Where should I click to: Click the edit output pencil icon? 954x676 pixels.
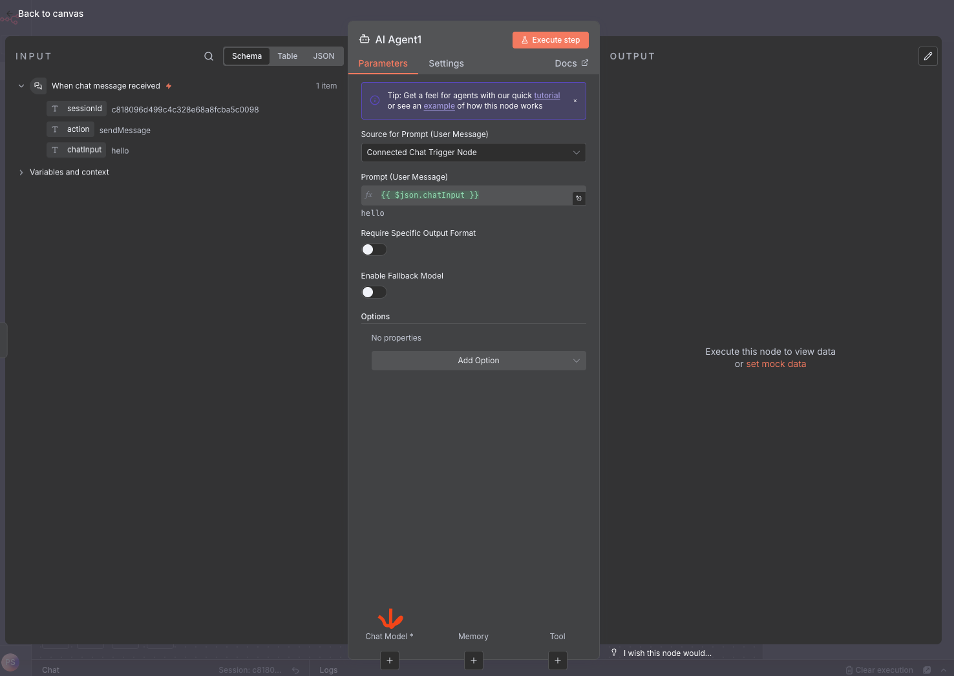[x=927, y=56]
